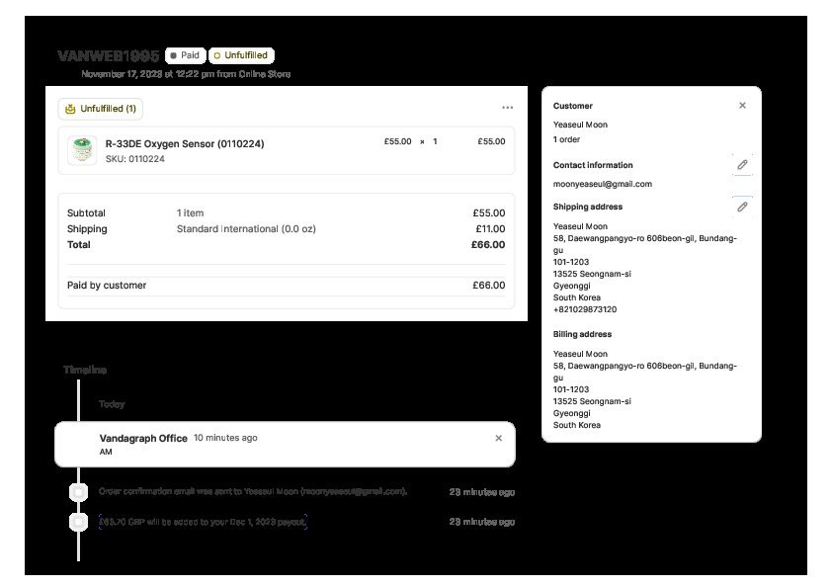Image resolution: width=832 pixels, height=588 pixels.
Task: Open customer Yeaseul Moon's profile
Action: [x=580, y=126]
